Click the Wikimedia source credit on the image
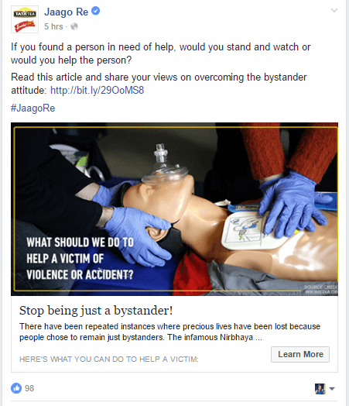 pyautogui.click(x=320, y=290)
